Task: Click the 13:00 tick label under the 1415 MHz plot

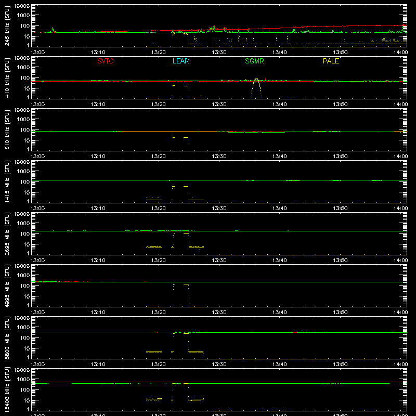Action: tap(37, 209)
